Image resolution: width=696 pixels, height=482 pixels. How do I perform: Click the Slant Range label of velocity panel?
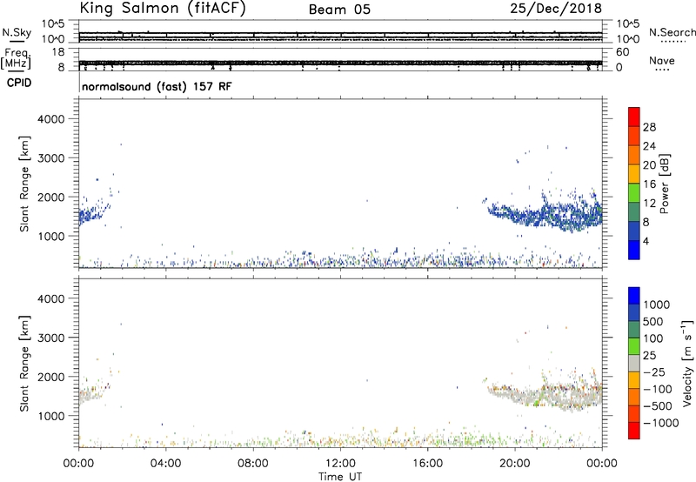pos(24,363)
